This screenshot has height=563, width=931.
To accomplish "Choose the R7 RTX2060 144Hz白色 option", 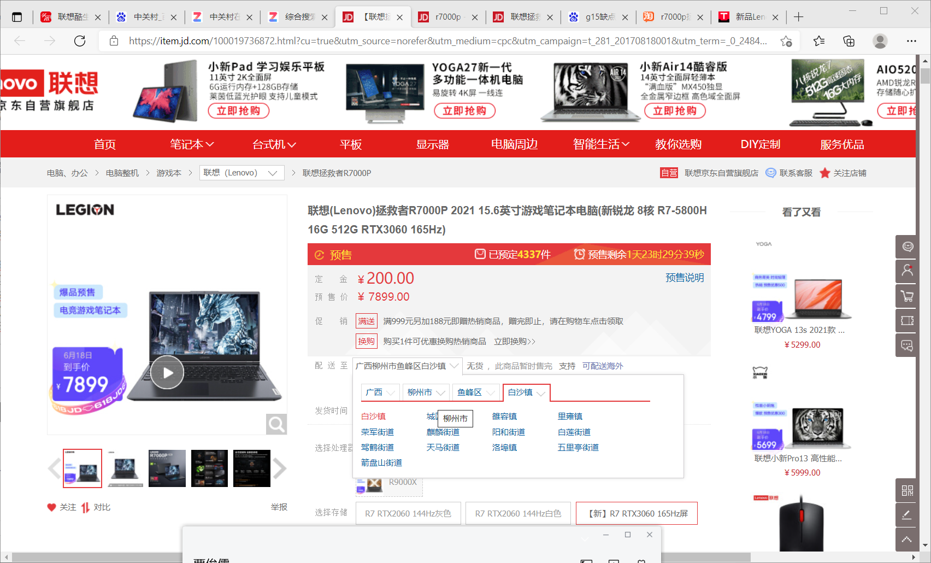I will click(x=518, y=513).
